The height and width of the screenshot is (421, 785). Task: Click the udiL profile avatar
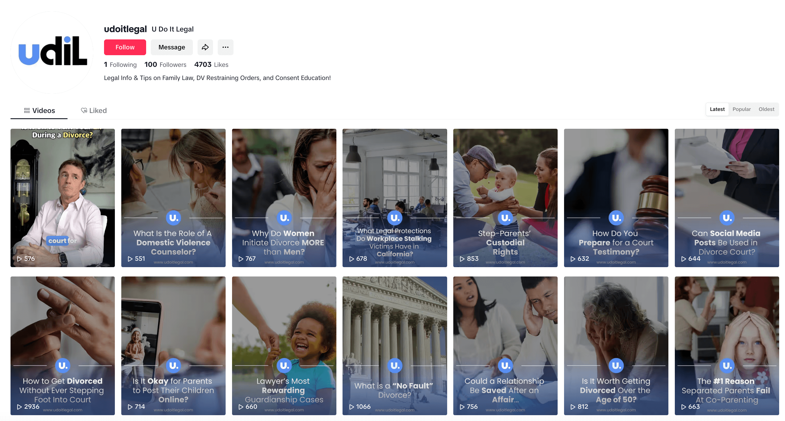[52, 52]
